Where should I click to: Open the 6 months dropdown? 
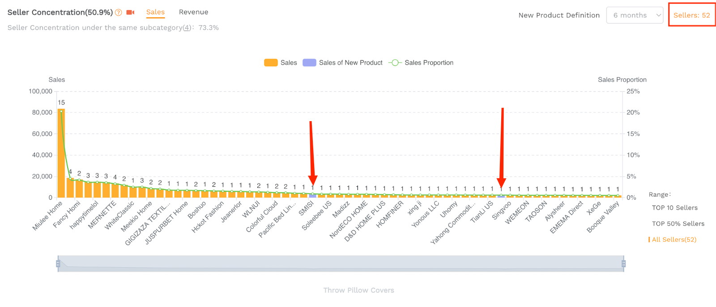pos(635,15)
